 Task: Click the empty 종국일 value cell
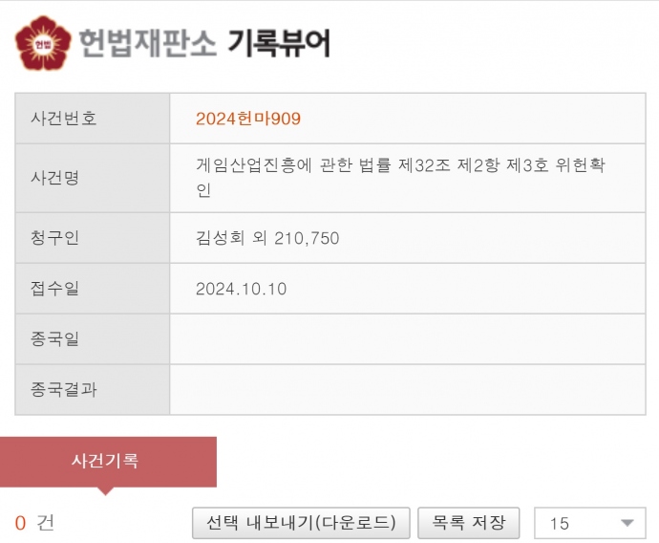tap(407, 339)
